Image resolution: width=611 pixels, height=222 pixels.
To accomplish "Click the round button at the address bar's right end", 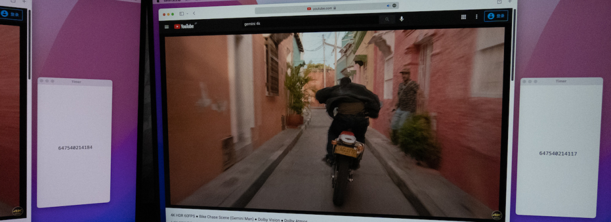I will point(394,6).
